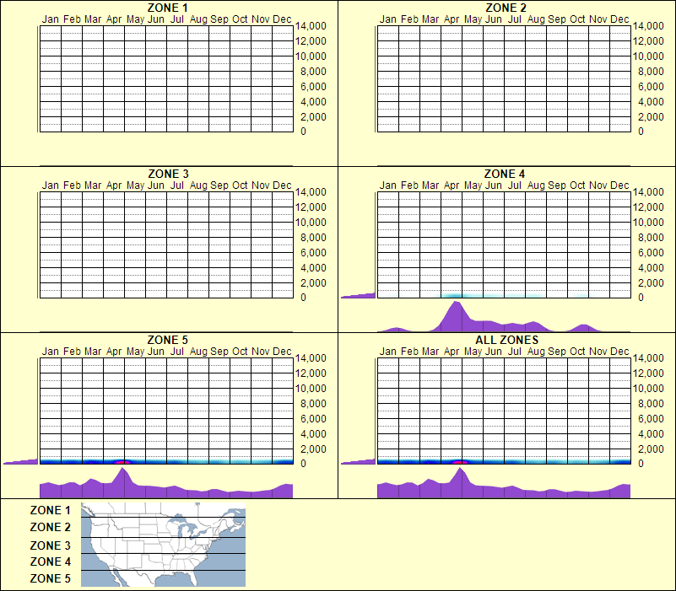Click ZONE 3 label beside the map
Image resolution: width=676 pixels, height=591 pixels.
(50, 545)
